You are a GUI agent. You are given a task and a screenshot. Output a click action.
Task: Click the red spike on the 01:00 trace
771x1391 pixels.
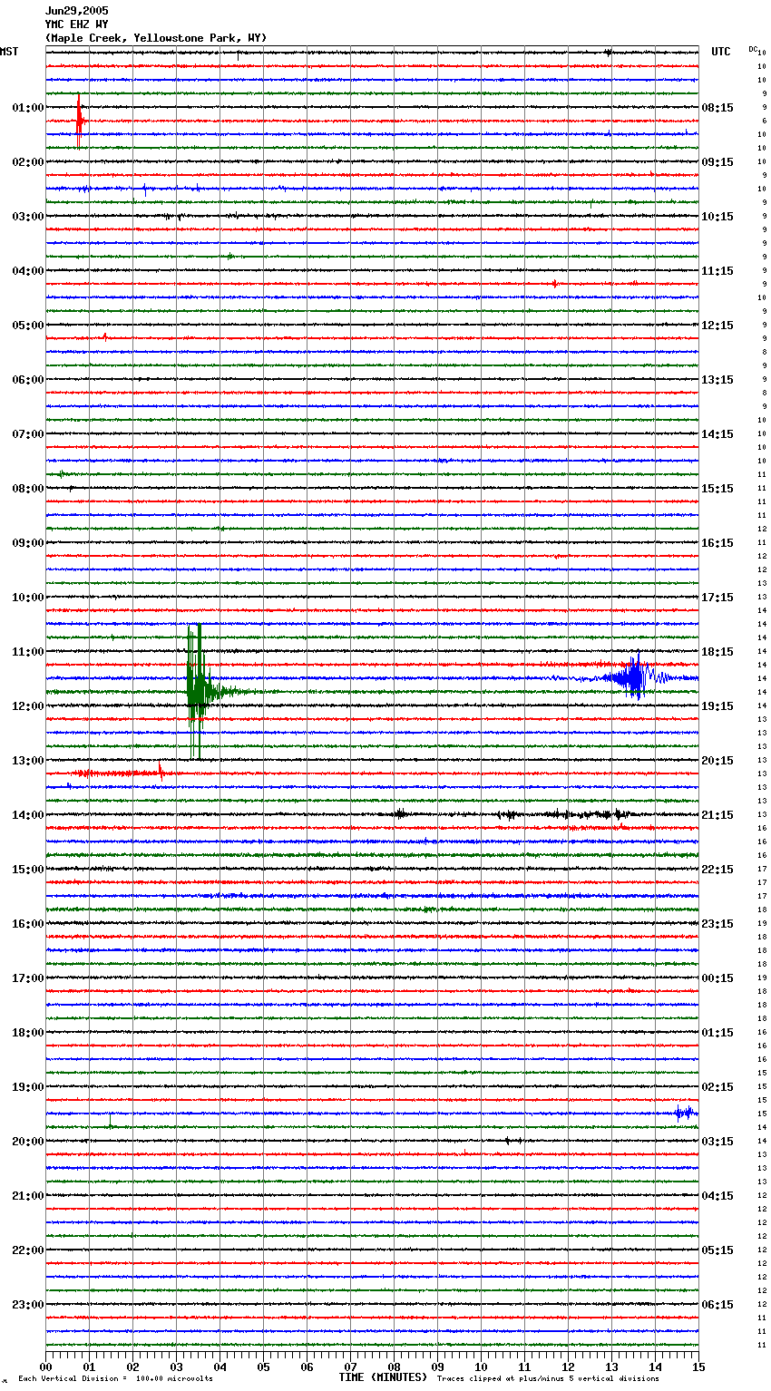(80, 120)
